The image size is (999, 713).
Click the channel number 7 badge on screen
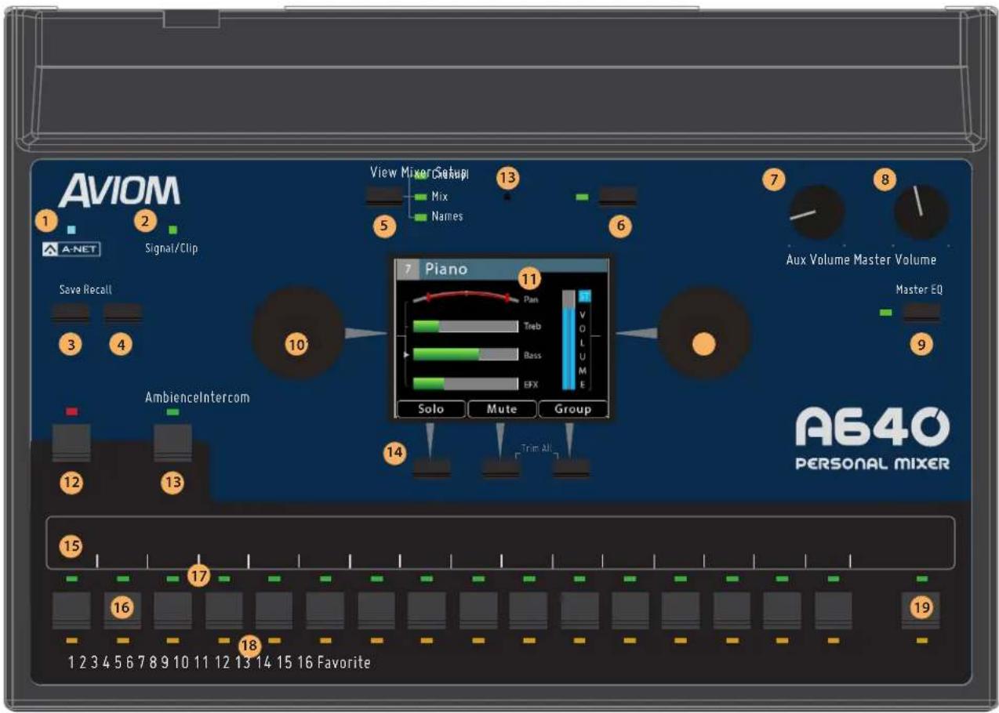coord(406,269)
